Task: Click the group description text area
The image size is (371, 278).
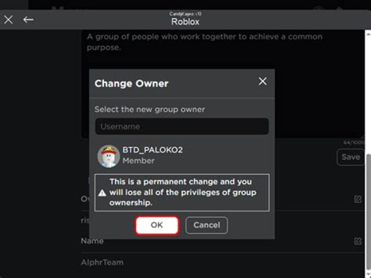Action: pyautogui.click(x=206, y=46)
